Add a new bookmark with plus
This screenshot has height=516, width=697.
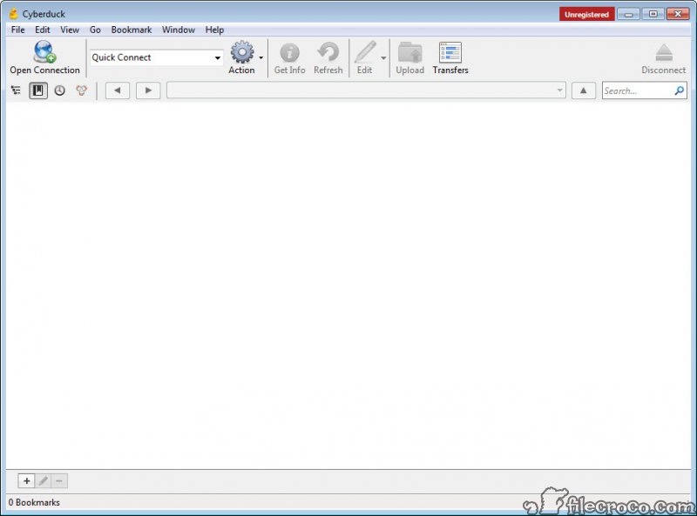pyautogui.click(x=27, y=480)
